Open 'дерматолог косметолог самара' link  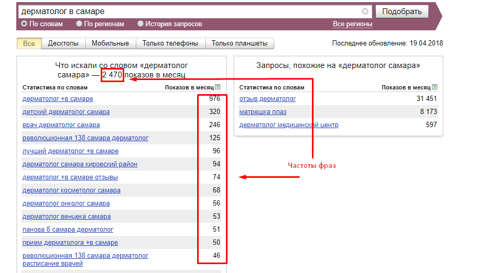click(x=71, y=190)
